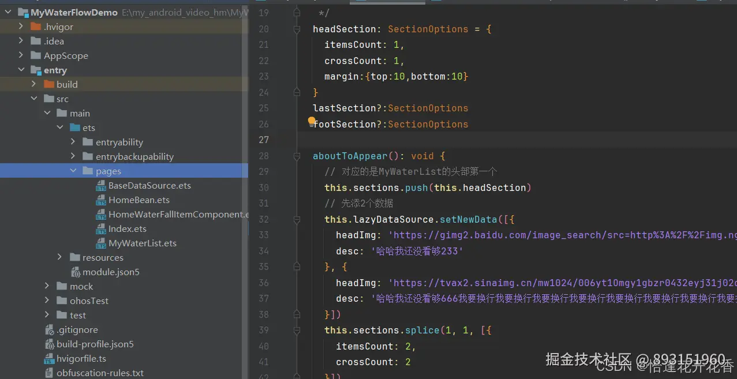
Task: Select the blue ets folder icon
Action: coord(74,127)
